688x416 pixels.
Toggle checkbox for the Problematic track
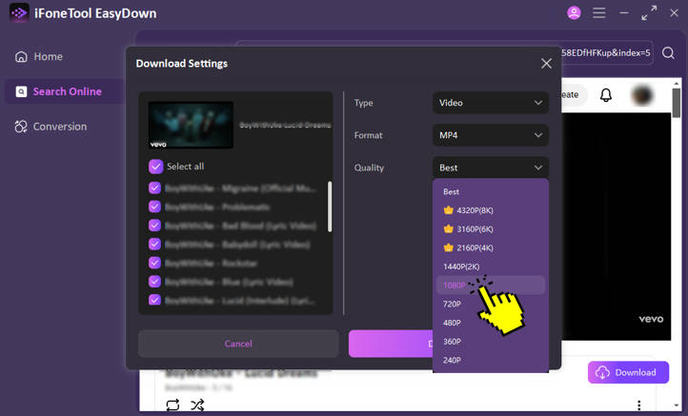coord(154,207)
